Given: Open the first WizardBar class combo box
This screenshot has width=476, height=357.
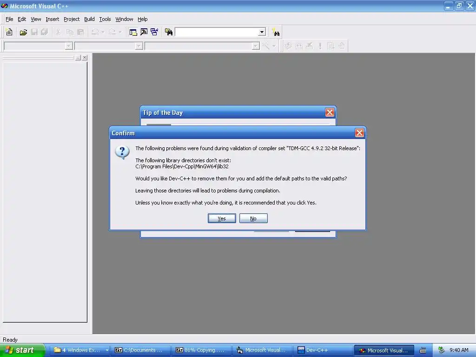Looking at the screenshot, I should (x=39, y=46).
